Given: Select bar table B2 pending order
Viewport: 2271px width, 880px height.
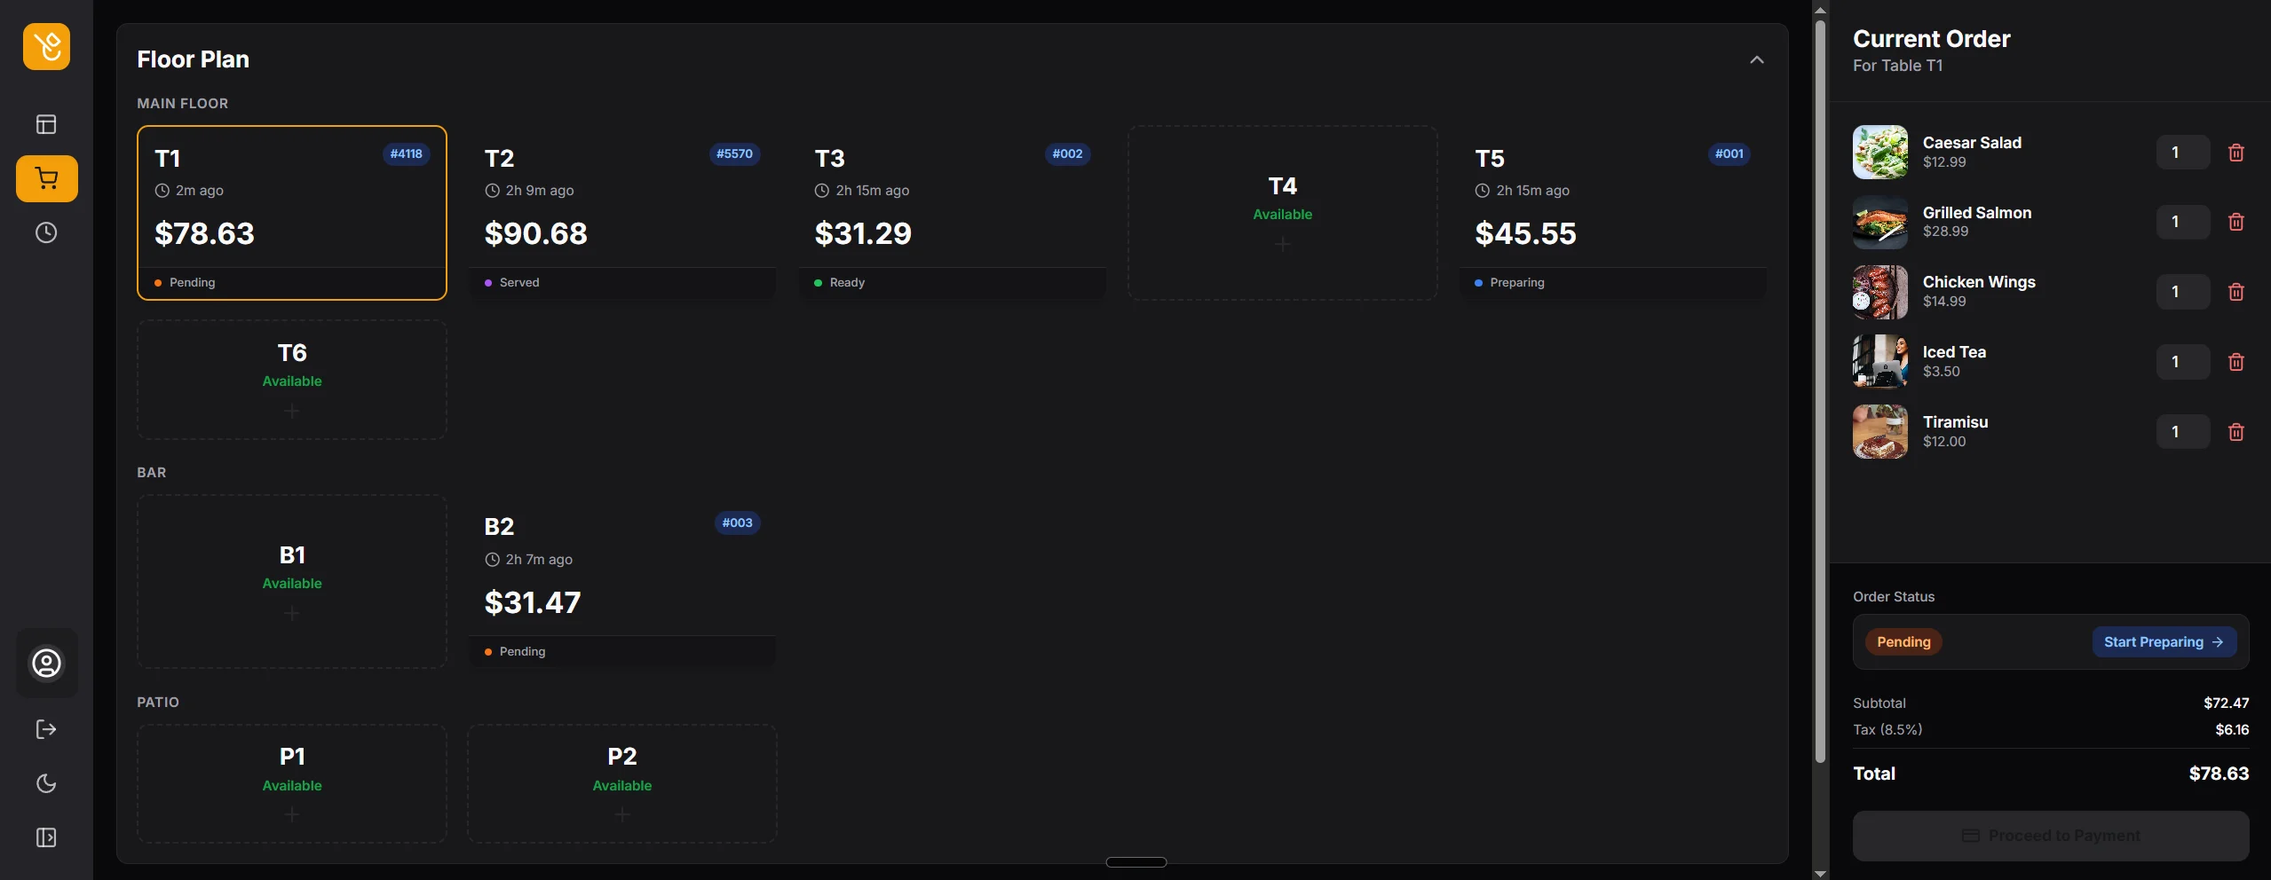Looking at the screenshot, I should click(621, 582).
